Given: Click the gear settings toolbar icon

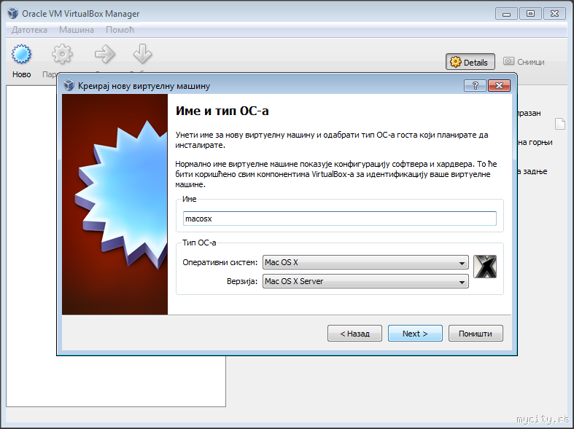Looking at the screenshot, I should tap(62, 54).
